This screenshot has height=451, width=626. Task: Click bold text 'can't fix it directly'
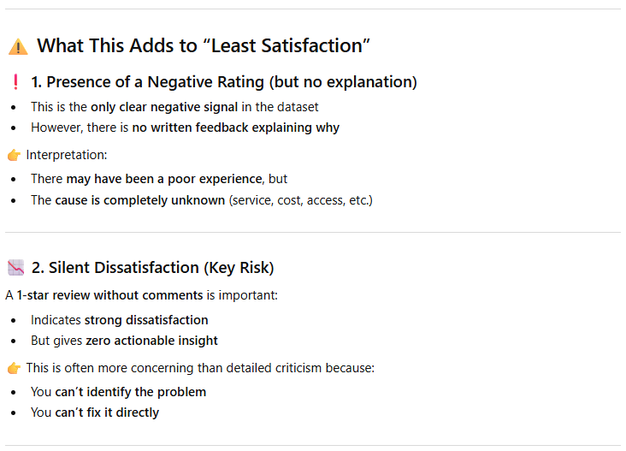point(107,412)
